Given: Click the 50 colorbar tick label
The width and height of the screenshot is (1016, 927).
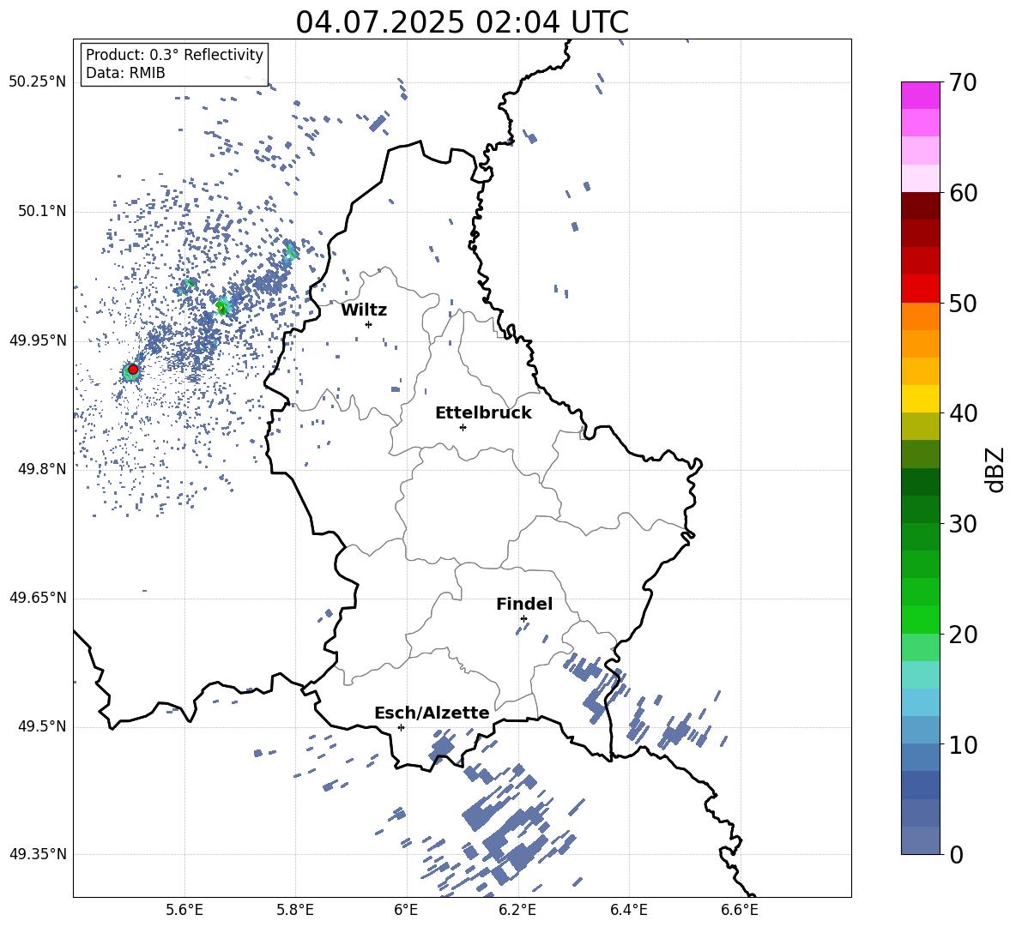Looking at the screenshot, I should point(963,303).
